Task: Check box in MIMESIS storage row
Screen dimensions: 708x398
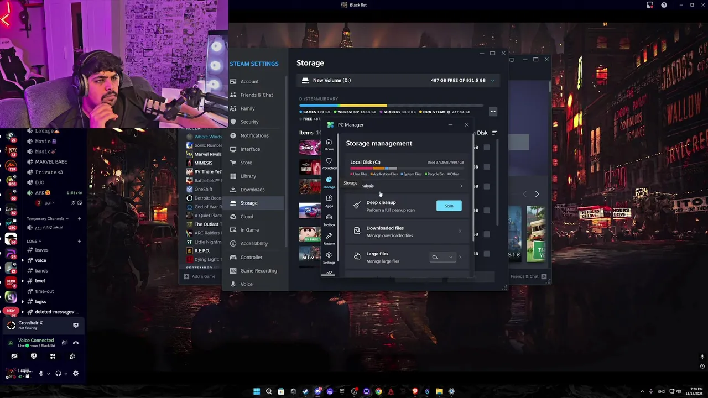Action: [x=487, y=254]
